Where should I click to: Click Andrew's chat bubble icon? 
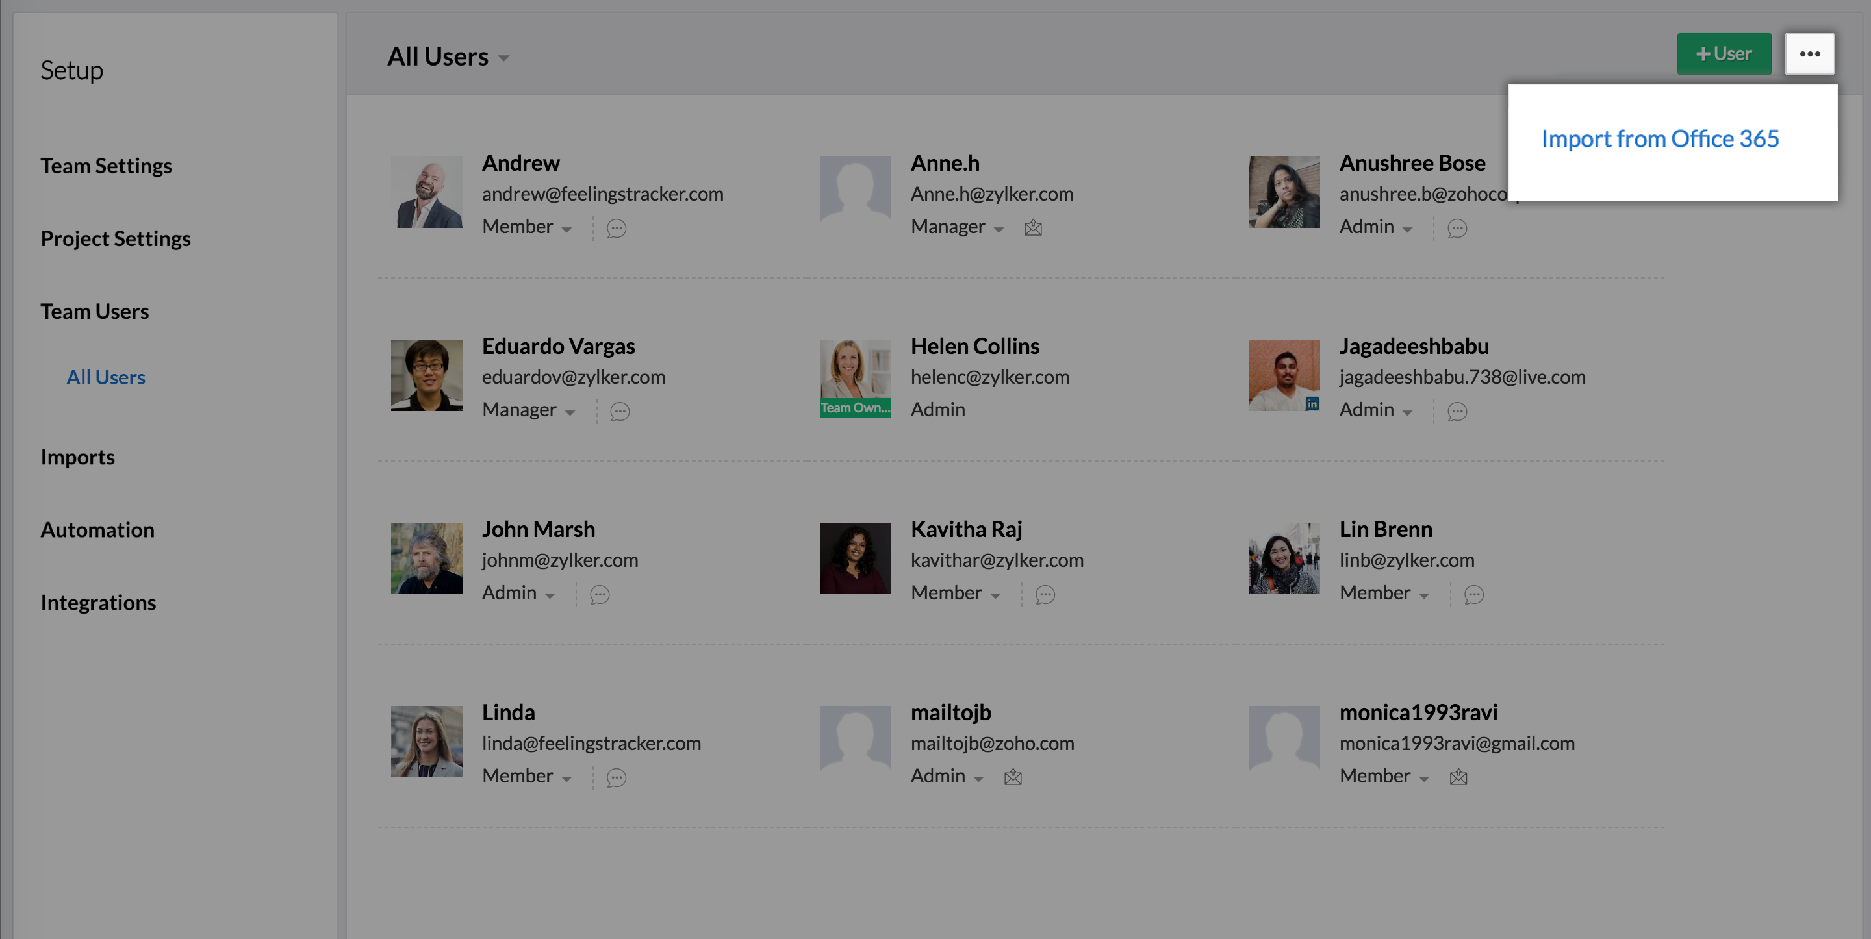pos(616,228)
